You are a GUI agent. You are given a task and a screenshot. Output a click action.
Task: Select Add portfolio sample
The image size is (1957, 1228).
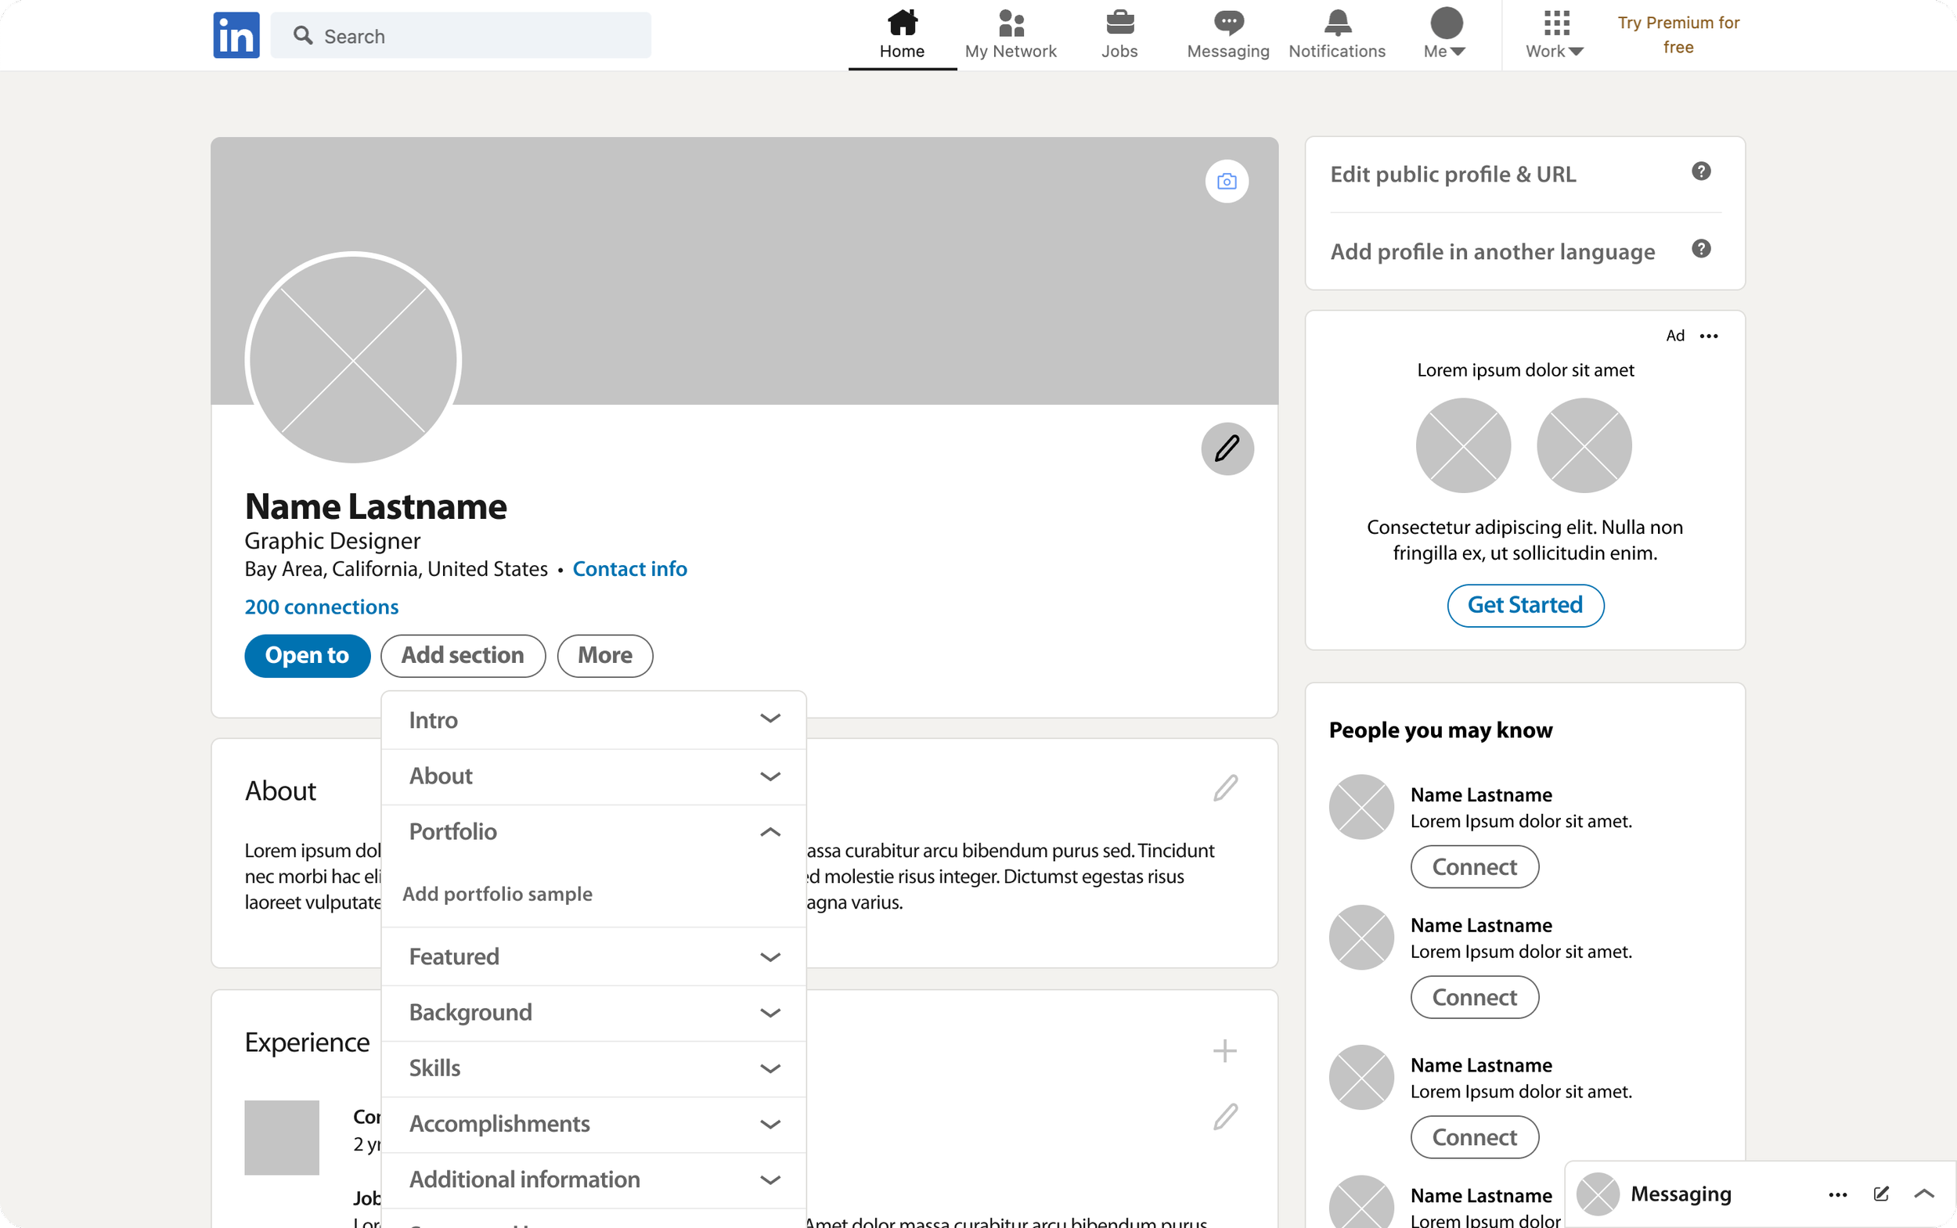(x=497, y=893)
